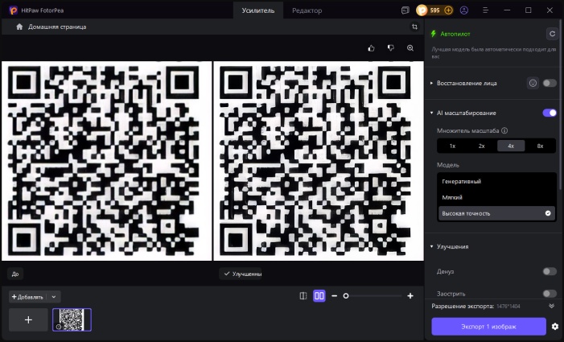Go to home page via house icon
Screen dimensions: 564x342
click(x=19, y=27)
